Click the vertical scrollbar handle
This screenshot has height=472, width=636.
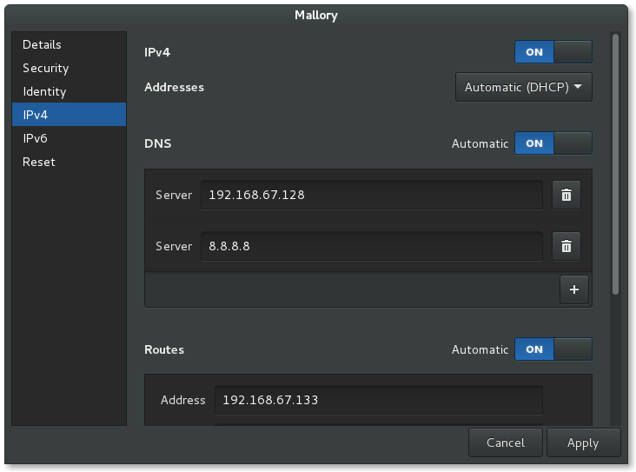615,164
